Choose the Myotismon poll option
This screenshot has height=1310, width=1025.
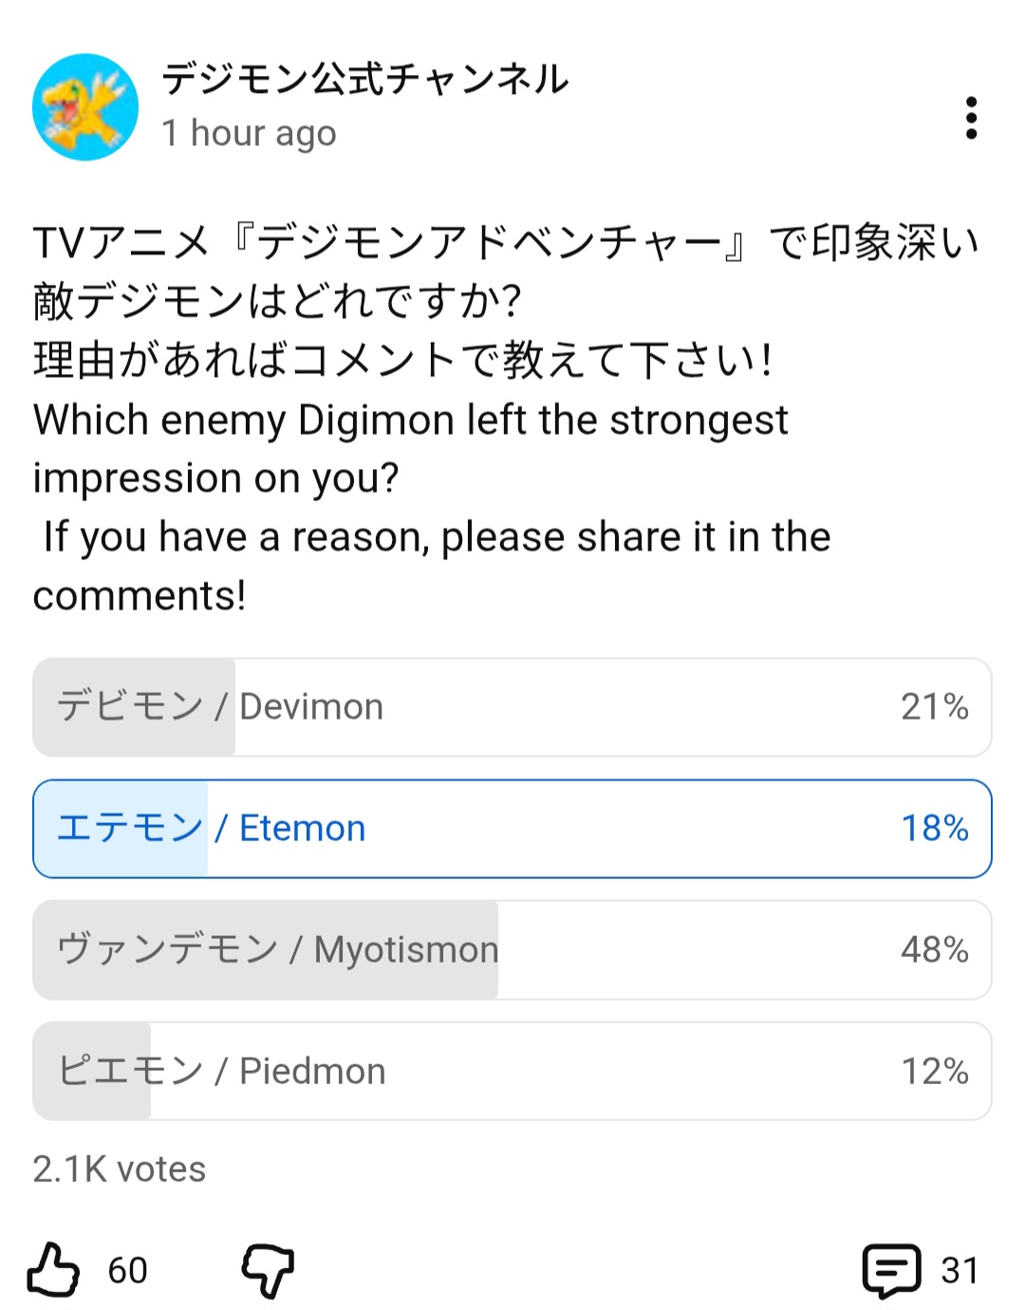(x=512, y=949)
